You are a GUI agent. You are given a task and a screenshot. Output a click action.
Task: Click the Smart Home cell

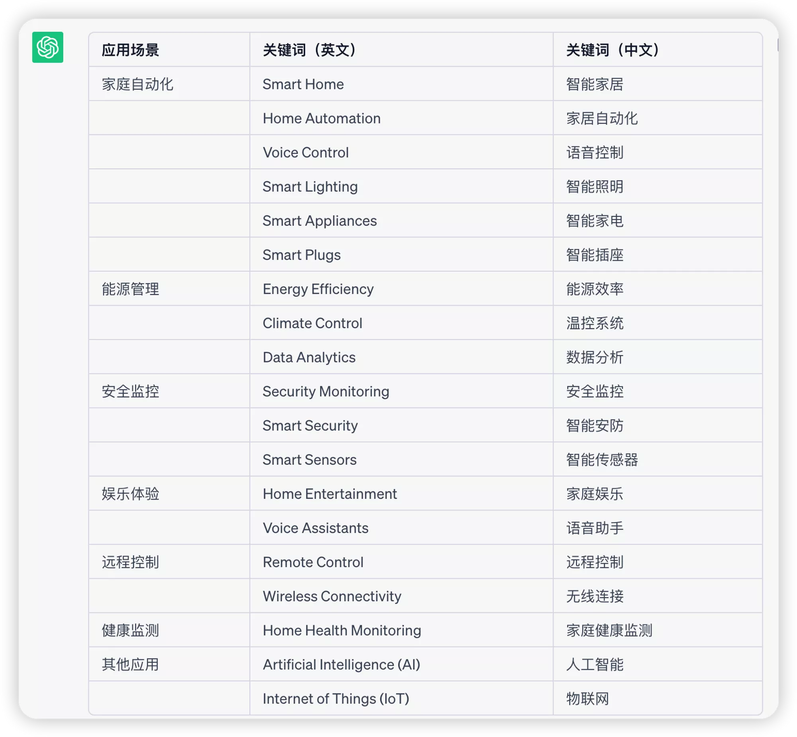pyautogui.click(x=303, y=84)
